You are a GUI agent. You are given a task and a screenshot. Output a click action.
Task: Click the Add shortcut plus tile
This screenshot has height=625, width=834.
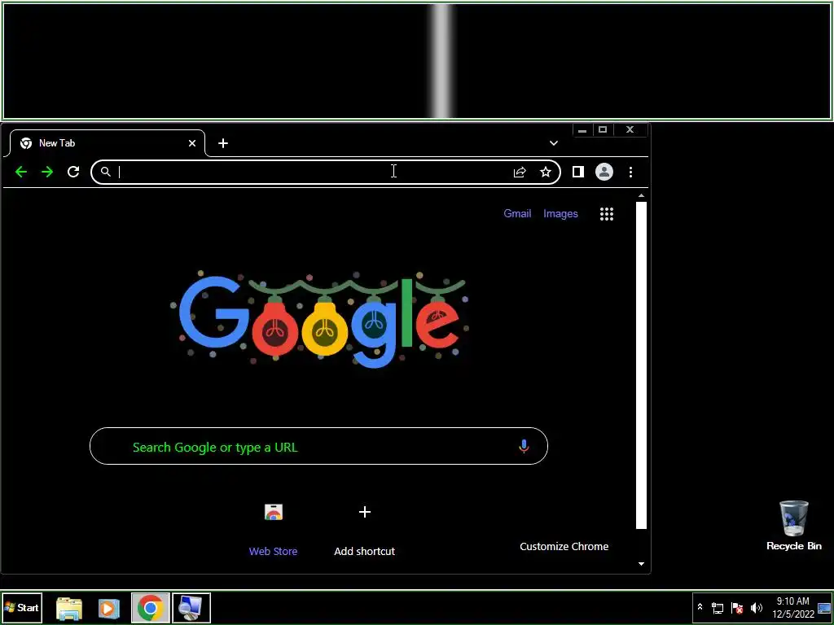click(x=364, y=529)
